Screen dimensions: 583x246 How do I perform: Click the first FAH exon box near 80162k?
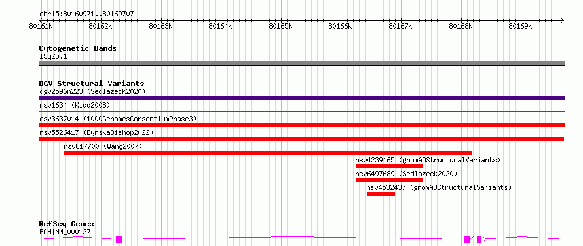click(119, 239)
